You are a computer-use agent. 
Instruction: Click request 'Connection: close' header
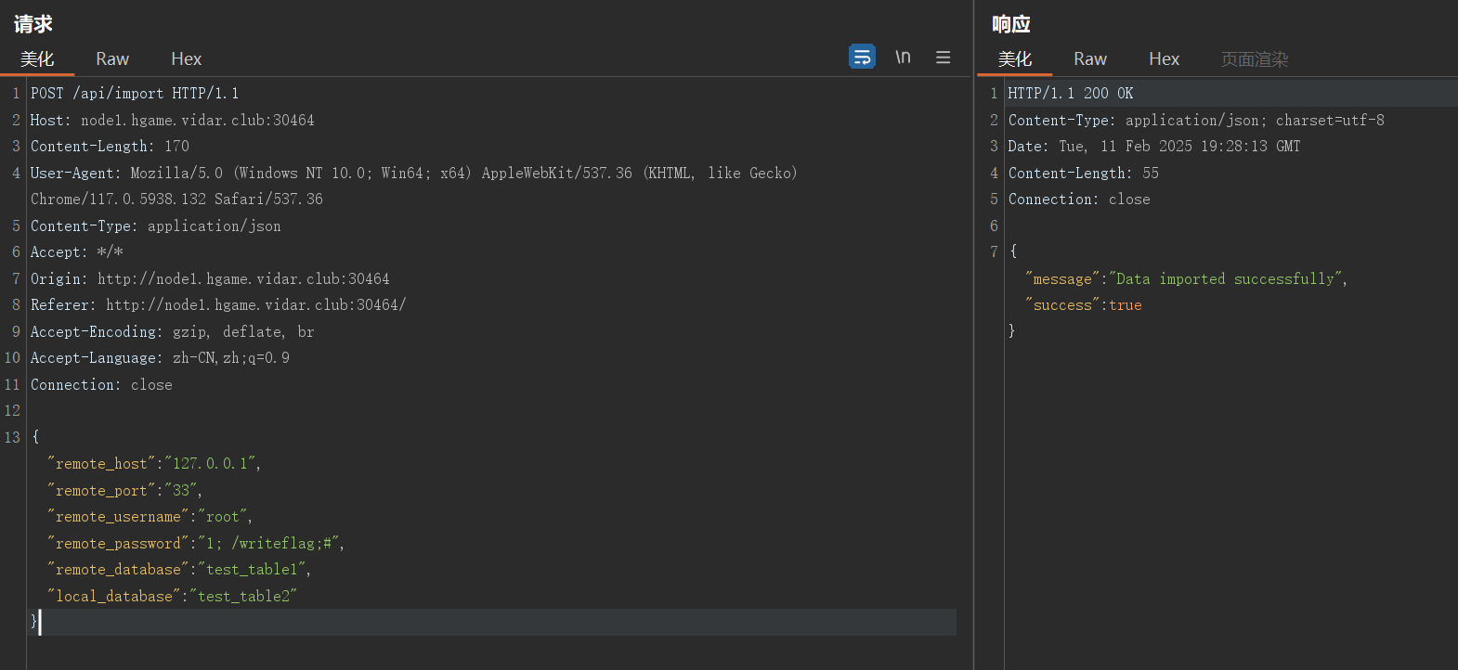point(101,384)
